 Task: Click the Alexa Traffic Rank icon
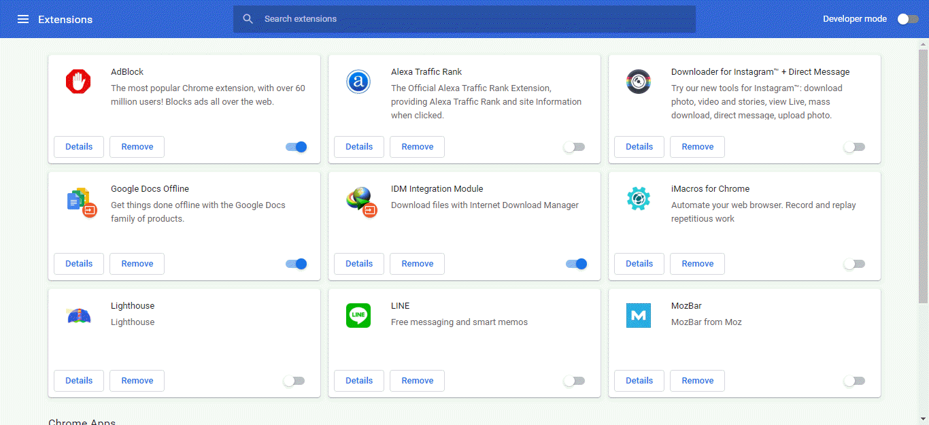(x=358, y=82)
